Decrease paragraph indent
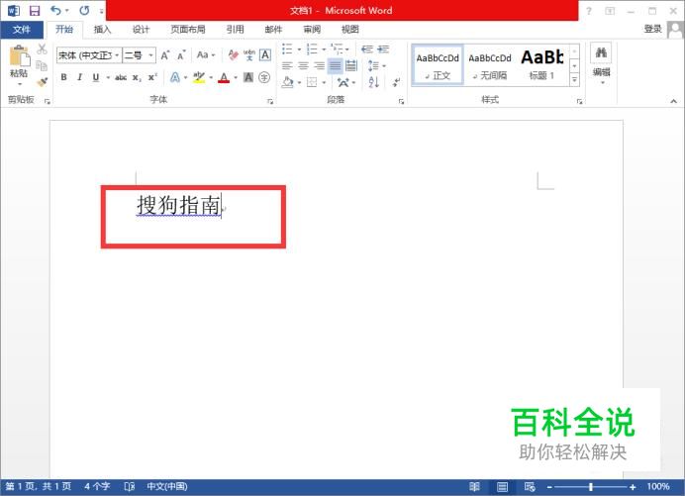 367,49
